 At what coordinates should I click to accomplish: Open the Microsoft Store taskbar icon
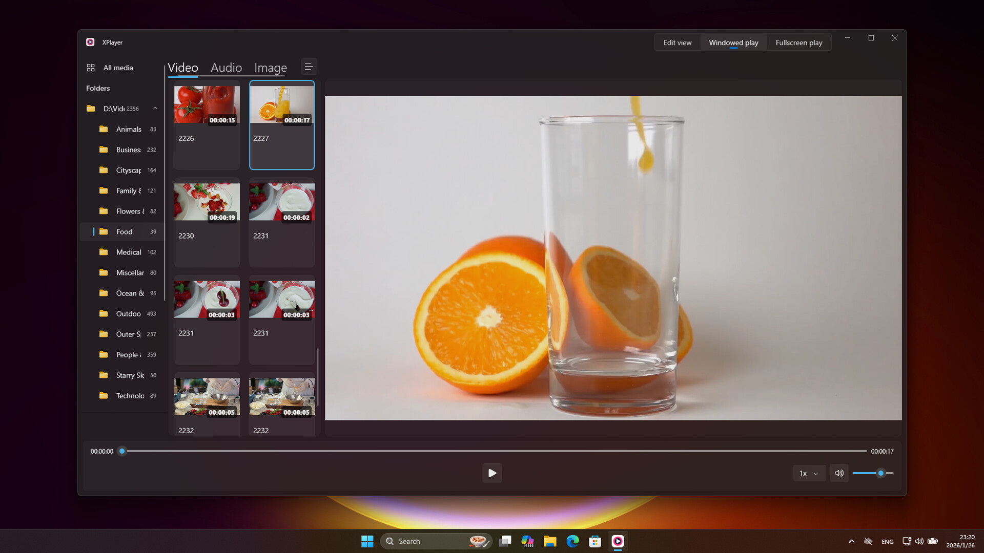click(595, 541)
